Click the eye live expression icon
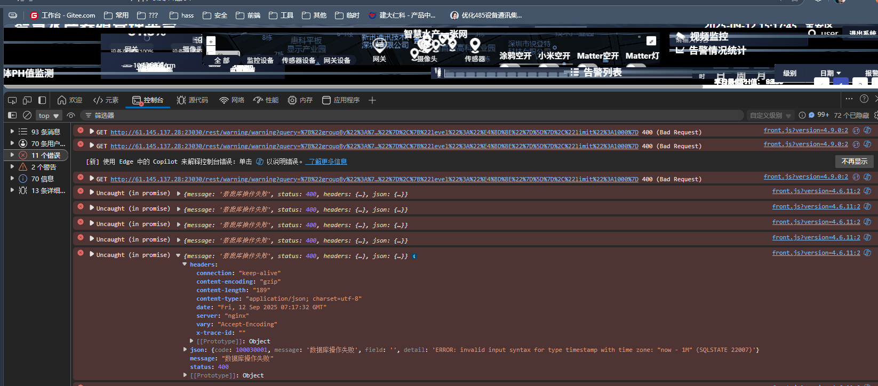 (x=71, y=115)
